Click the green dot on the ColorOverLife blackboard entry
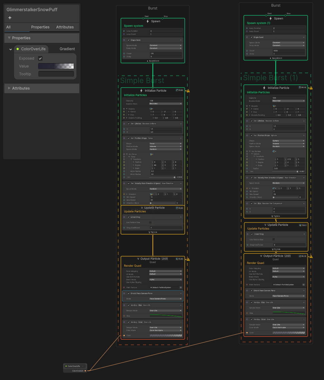 (x=18, y=49)
